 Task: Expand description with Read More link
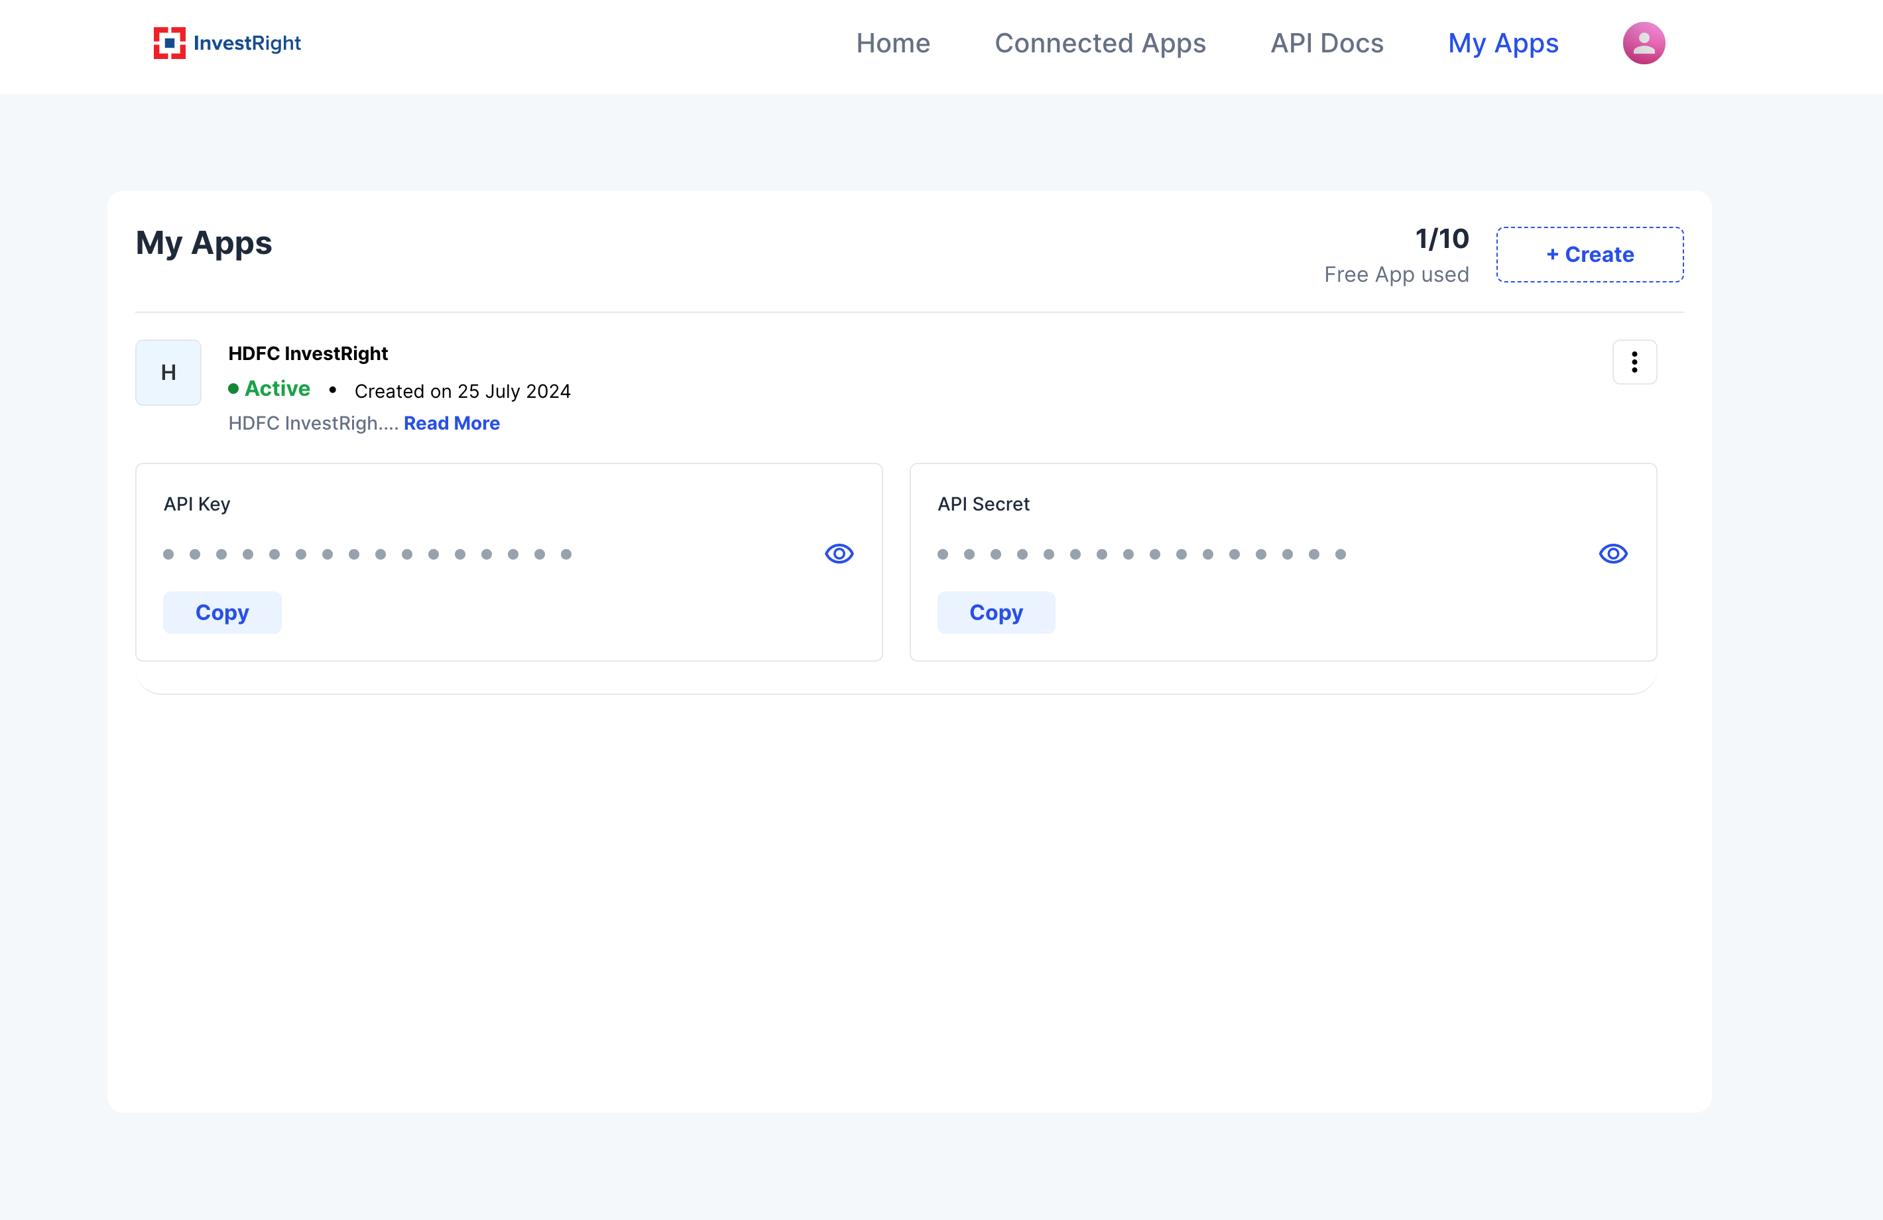pos(452,423)
